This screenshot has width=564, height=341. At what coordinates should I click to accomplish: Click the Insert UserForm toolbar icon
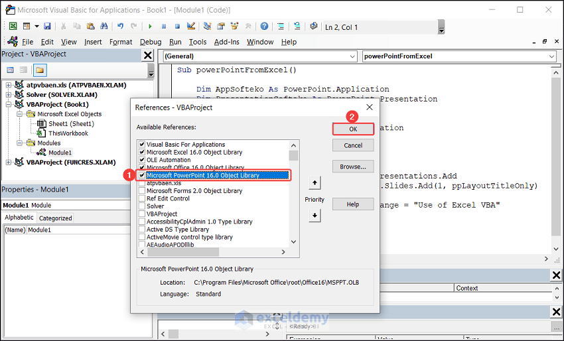tap(27, 27)
